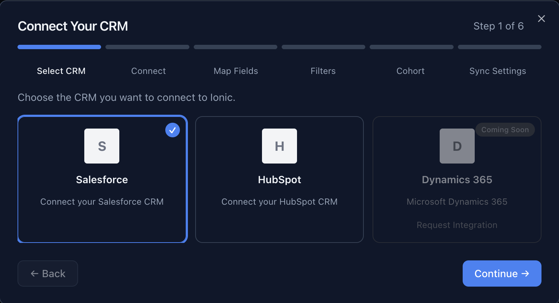Select the HubSpot CRM card

coord(279,179)
